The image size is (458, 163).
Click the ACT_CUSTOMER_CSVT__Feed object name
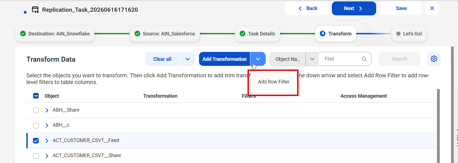point(86,140)
